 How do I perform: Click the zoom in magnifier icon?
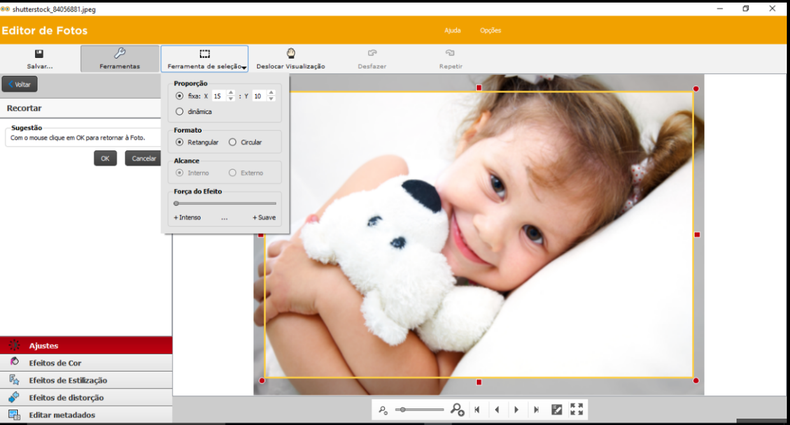tap(457, 410)
